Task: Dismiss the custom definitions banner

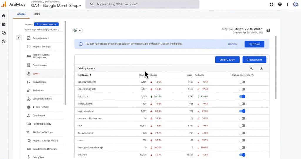Action: [x=232, y=44]
